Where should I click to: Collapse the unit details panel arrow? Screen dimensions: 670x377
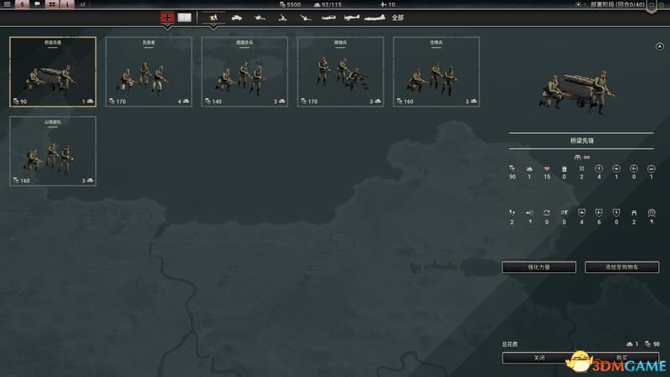point(659,47)
